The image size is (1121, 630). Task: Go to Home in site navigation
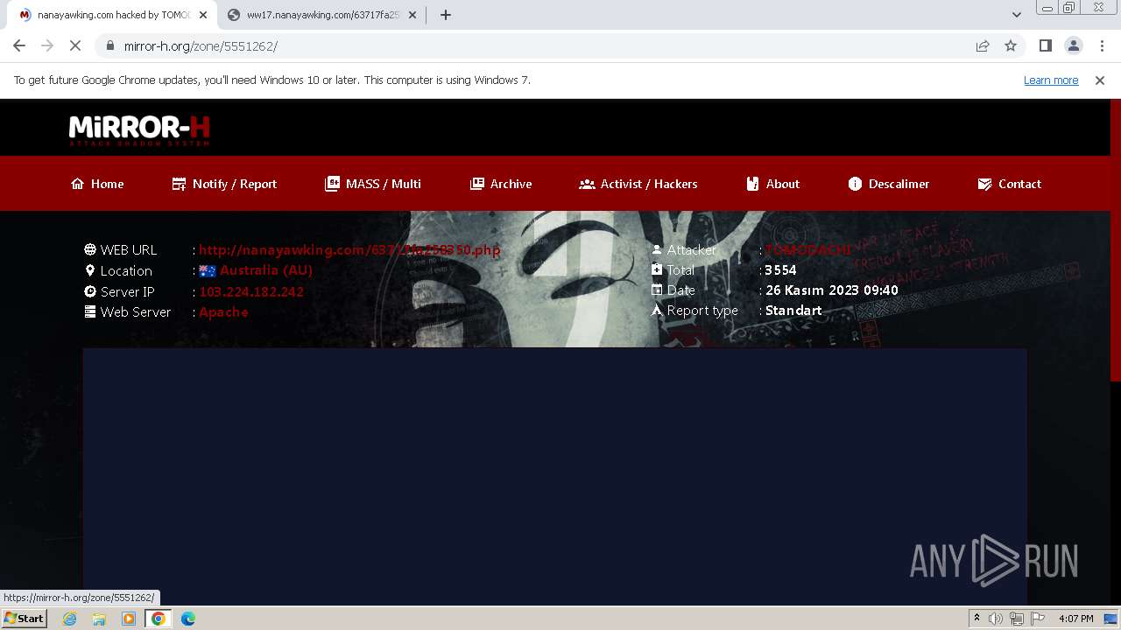pyautogui.click(x=97, y=184)
